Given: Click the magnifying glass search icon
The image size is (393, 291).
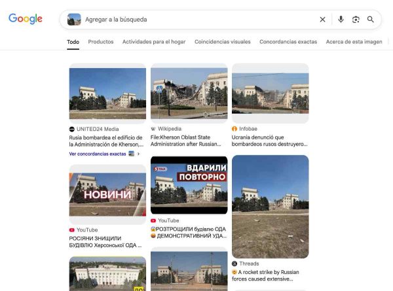Looking at the screenshot, I should tap(371, 19).
